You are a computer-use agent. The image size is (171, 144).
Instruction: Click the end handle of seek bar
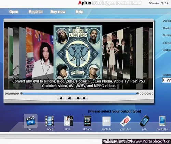coord(137,93)
